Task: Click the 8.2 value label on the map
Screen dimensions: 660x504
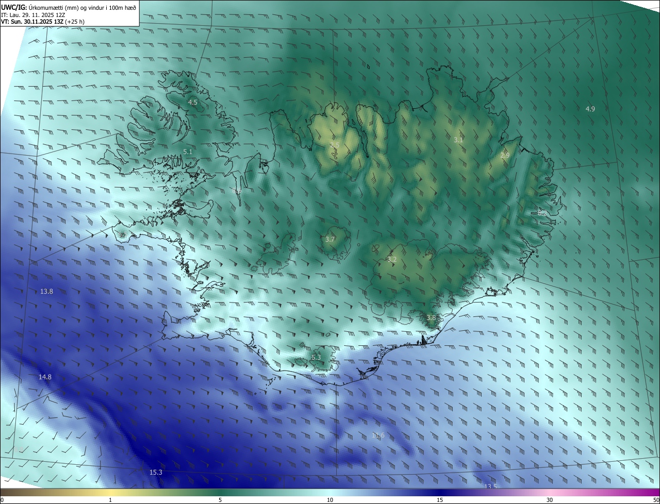Action: tap(542, 212)
